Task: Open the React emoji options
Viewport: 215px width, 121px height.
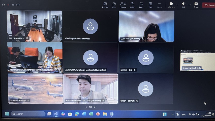Action: coord(141,5)
